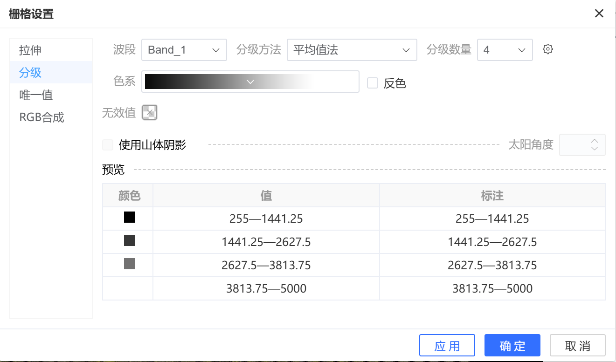The image size is (616, 362).
Task: Click the 3813.75—5000 label cell
Action: [x=492, y=288]
